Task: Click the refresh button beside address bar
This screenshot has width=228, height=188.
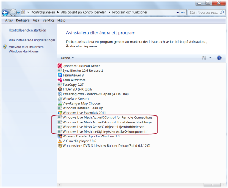Action: (183, 13)
